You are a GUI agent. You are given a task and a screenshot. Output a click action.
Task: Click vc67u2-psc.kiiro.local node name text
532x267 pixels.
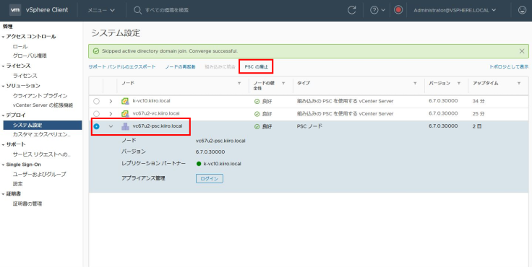point(158,126)
